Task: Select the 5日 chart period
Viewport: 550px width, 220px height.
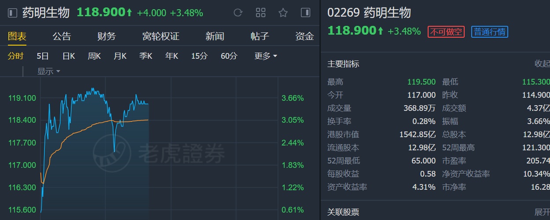Action: (43, 56)
